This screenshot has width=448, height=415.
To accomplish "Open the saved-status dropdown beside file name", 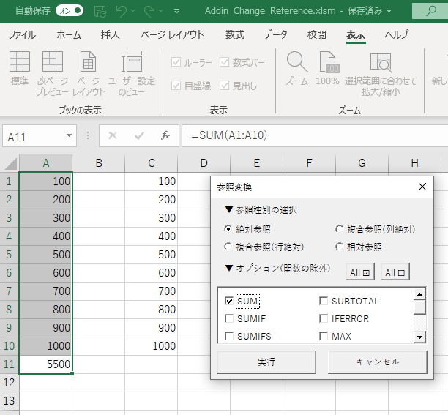I will [x=389, y=12].
